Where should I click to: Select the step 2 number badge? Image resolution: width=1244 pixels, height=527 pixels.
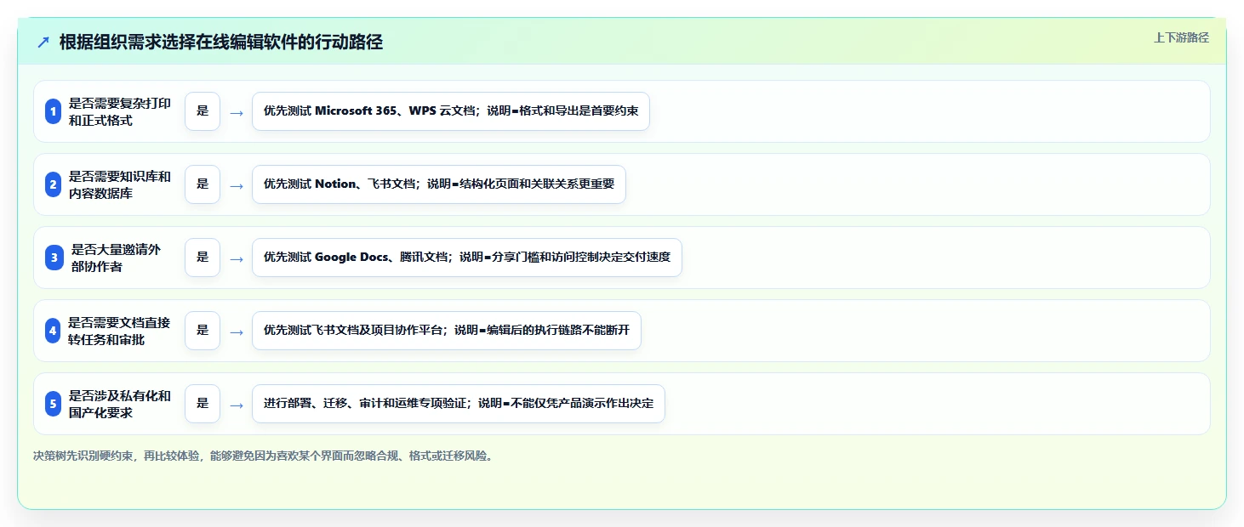tap(53, 184)
